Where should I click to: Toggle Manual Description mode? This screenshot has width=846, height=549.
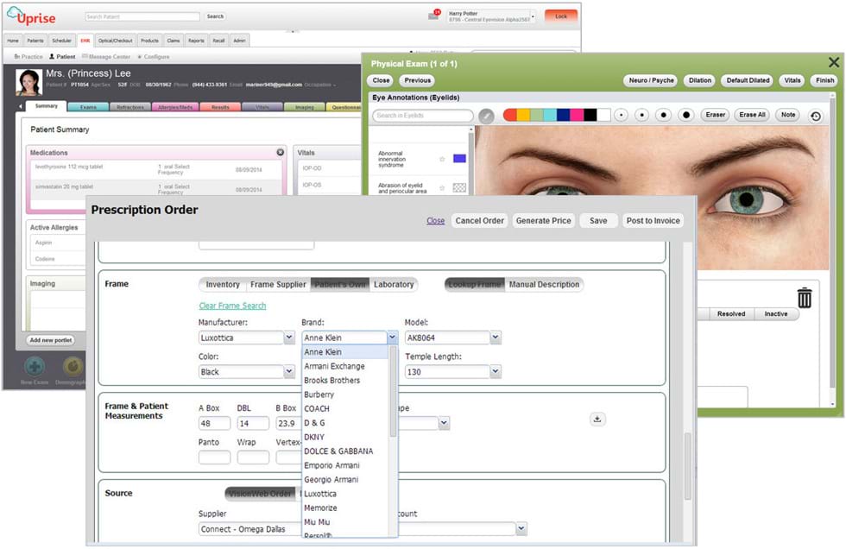pyautogui.click(x=544, y=284)
